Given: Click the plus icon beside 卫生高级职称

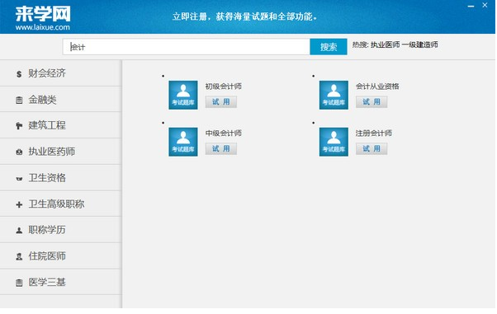Looking at the screenshot, I should tap(19, 204).
